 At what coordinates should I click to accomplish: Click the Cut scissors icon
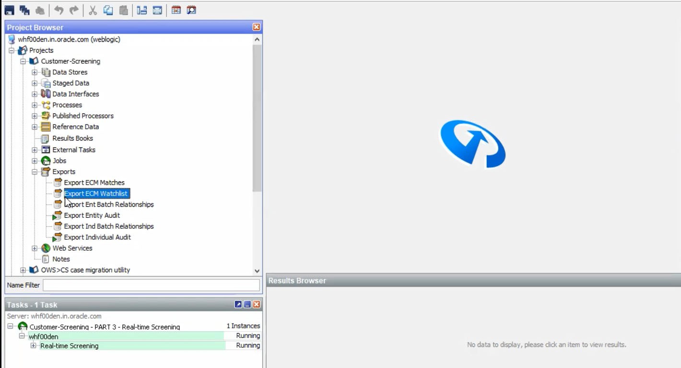pos(93,10)
